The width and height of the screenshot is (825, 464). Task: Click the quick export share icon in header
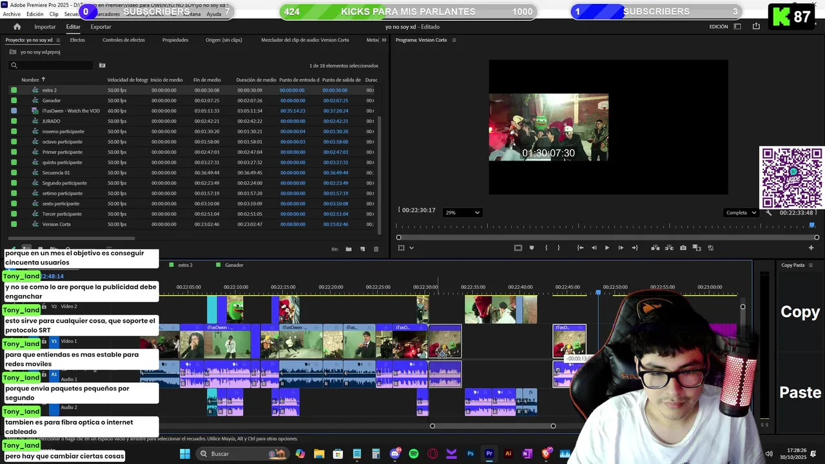(756, 26)
